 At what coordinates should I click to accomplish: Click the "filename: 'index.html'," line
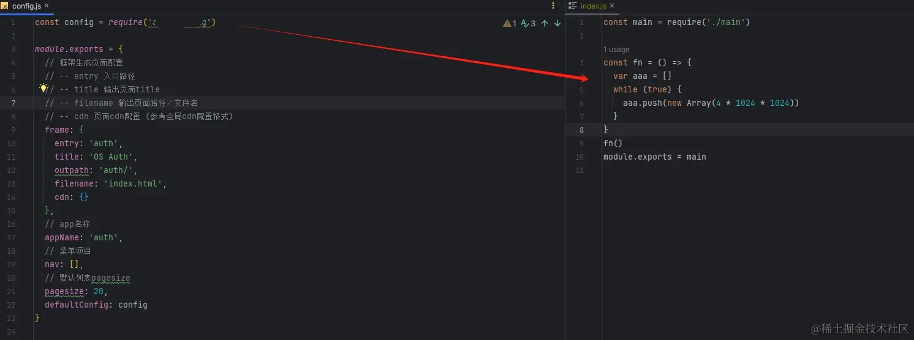(111, 183)
